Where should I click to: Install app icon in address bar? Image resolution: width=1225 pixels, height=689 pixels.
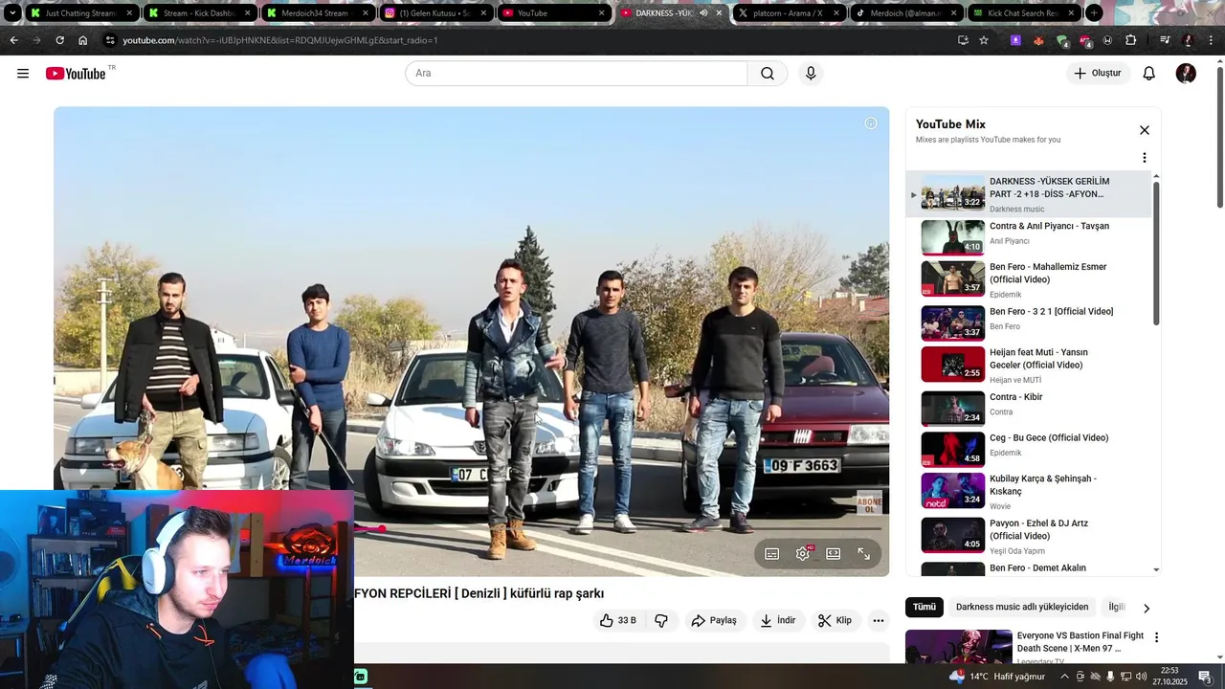[x=963, y=40]
